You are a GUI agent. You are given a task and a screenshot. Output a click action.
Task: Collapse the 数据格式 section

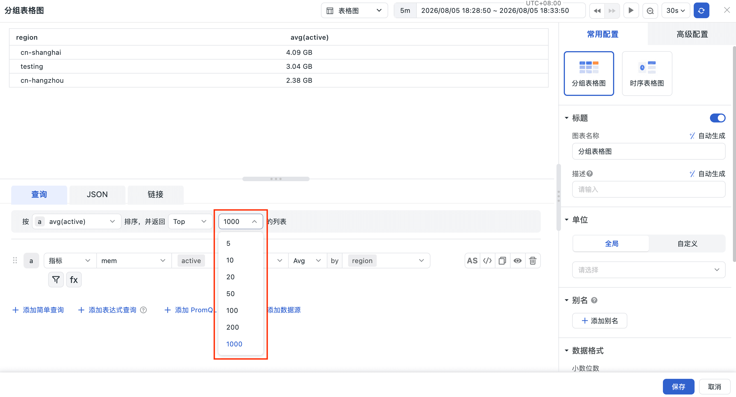(x=567, y=351)
